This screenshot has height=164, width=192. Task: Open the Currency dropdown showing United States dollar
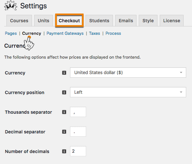click(x=128, y=72)
